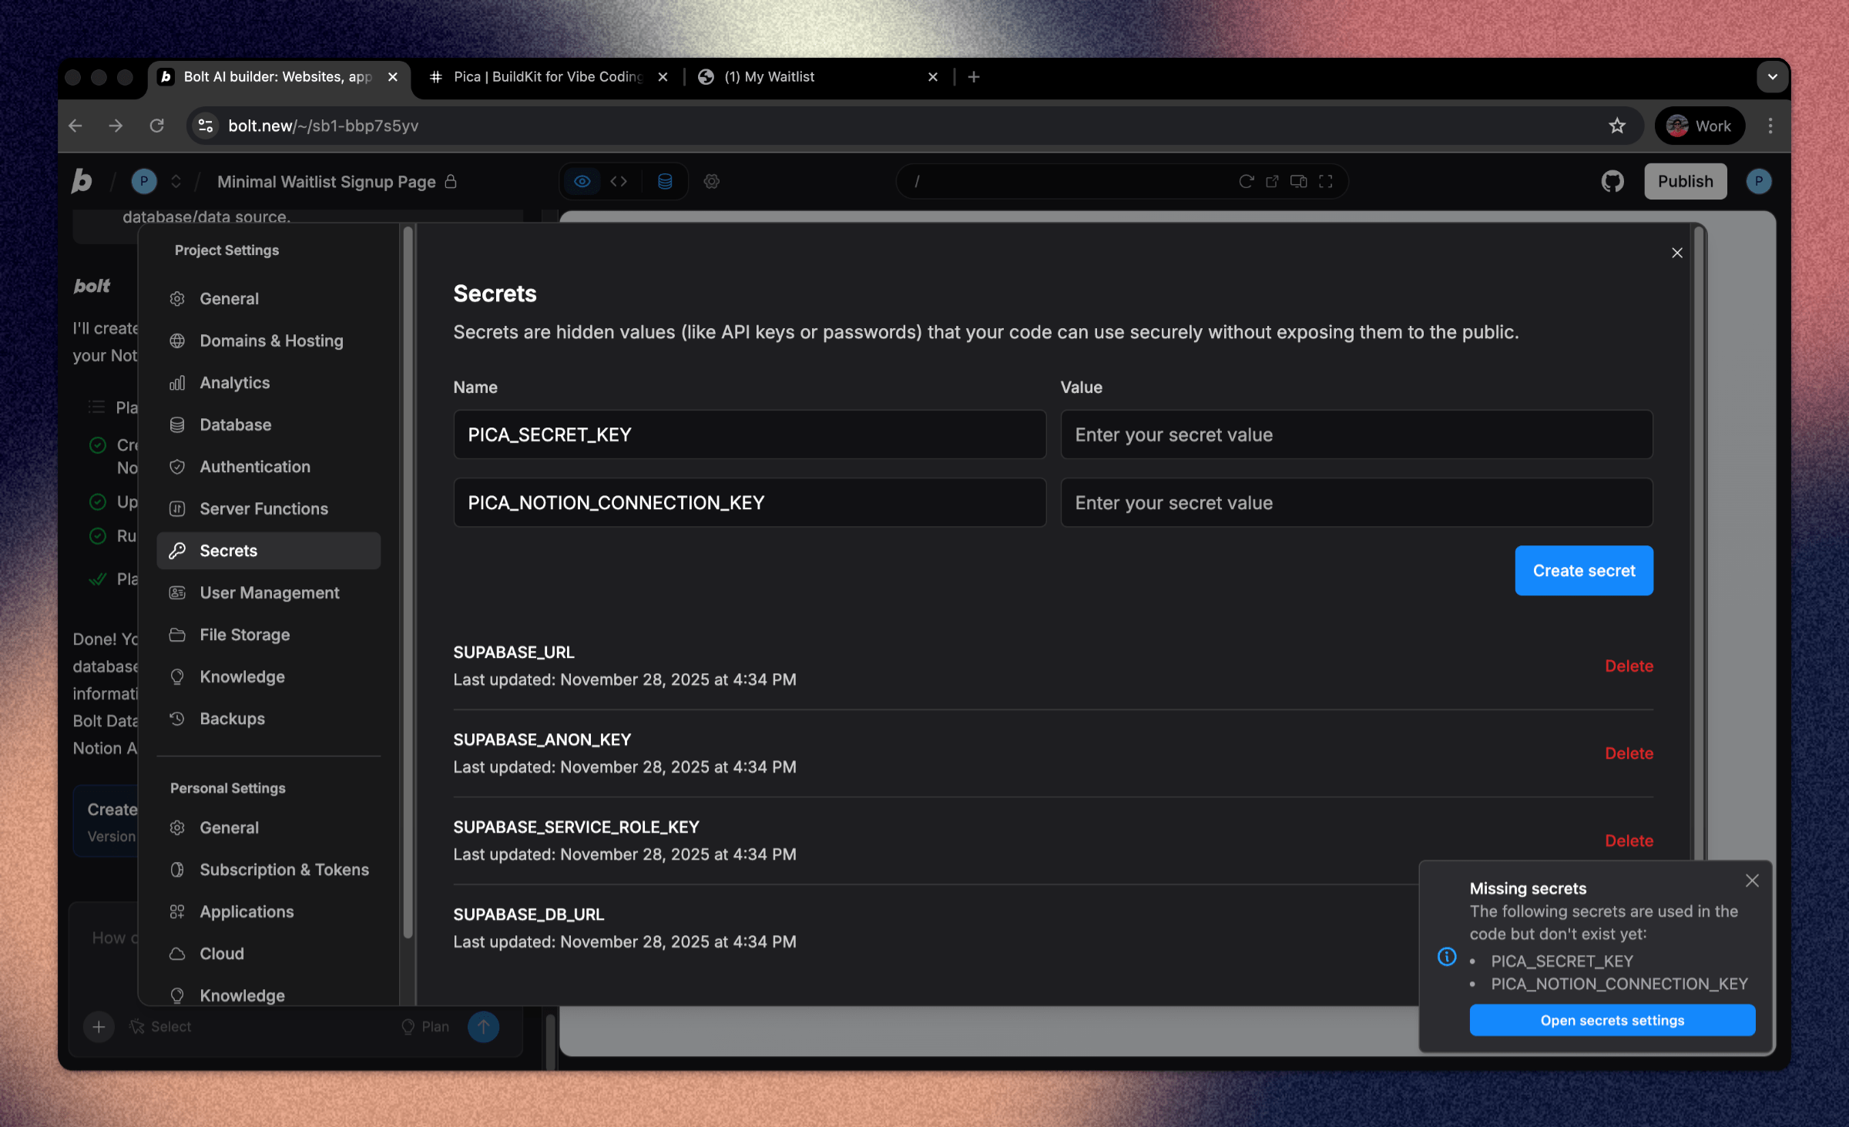Open the Work profile menu
This screenshot has width=1849, height=1127.
[1700, 126]
